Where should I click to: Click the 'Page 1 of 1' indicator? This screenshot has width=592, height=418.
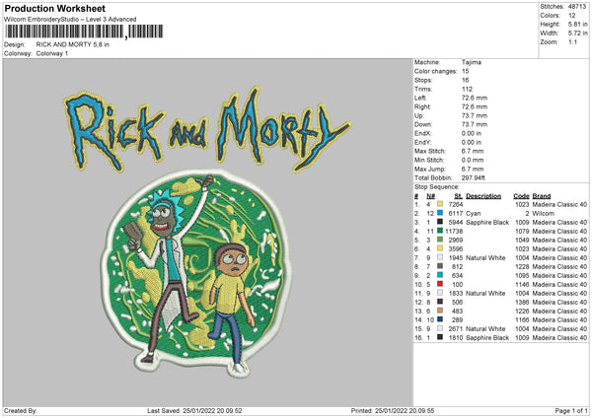pos(571,410)
